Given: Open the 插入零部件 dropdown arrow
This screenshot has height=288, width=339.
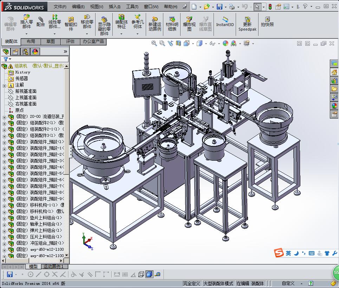Looking at the screenshot, I should click(x=27, y=34).
